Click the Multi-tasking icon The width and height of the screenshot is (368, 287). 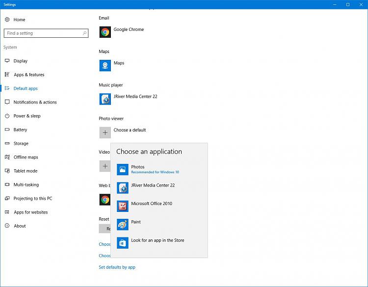tap(7, 184)
